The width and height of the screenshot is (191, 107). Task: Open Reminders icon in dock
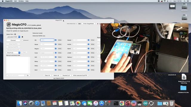click(66, 103)
